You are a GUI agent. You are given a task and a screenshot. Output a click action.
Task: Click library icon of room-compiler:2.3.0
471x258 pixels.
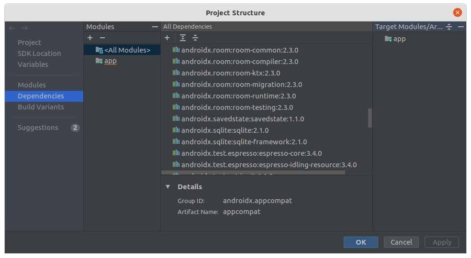pos(176,61)
